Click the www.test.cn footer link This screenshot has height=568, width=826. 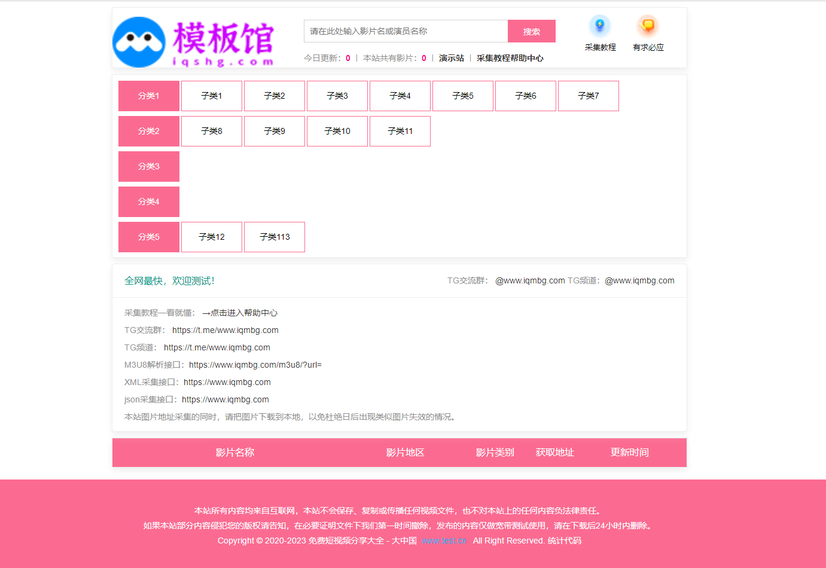coord(444,540)
